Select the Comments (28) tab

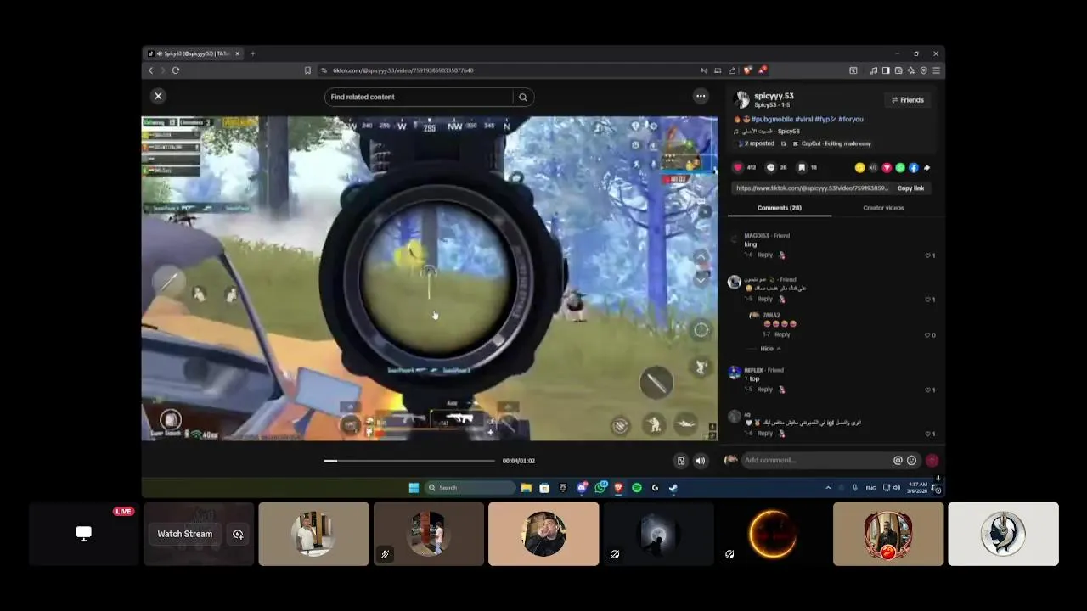(x=779, y=208)
